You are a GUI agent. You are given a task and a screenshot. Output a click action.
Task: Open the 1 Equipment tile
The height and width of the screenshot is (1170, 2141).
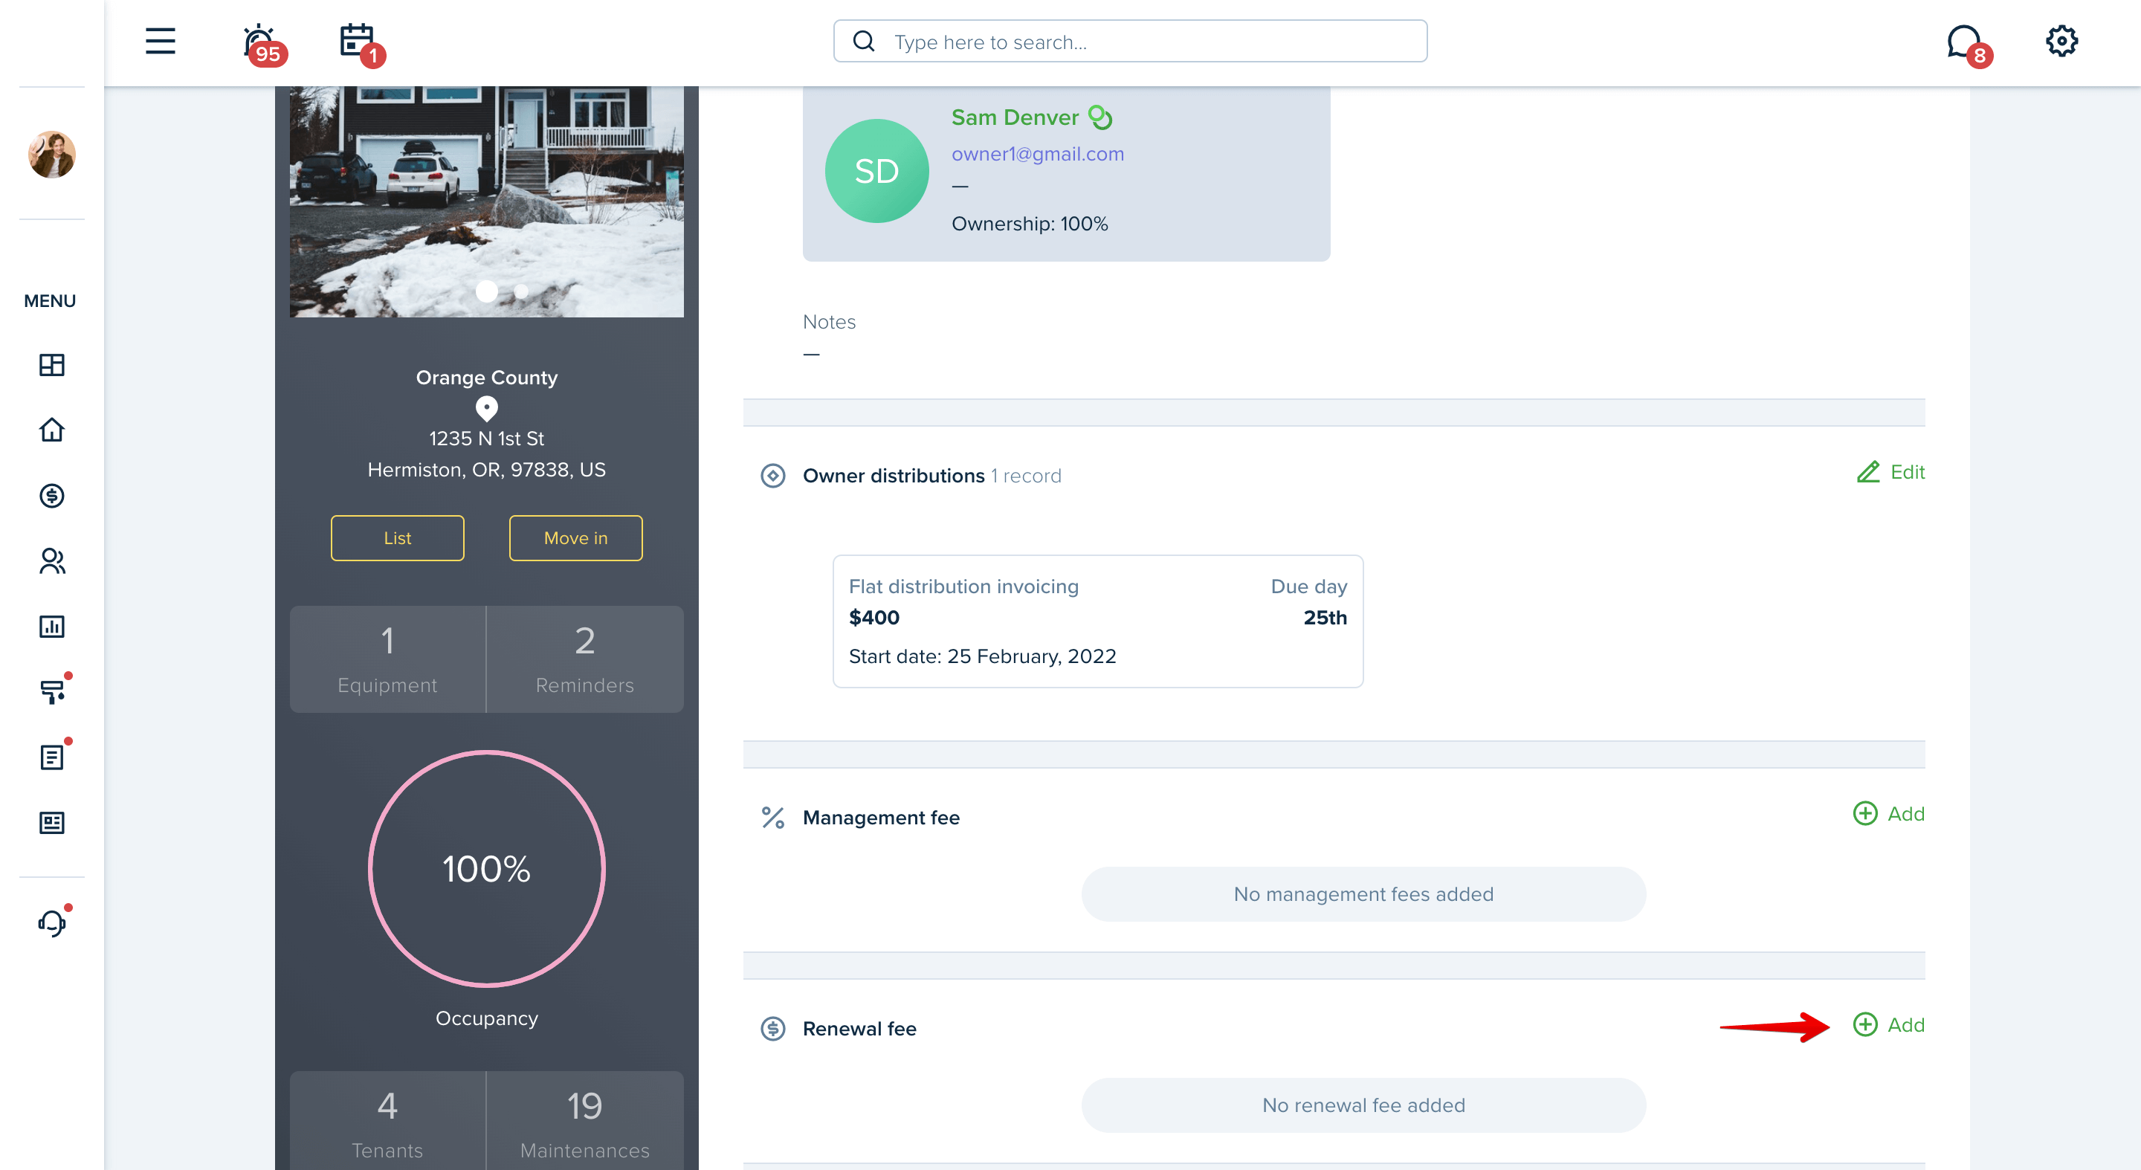[387, 659]
